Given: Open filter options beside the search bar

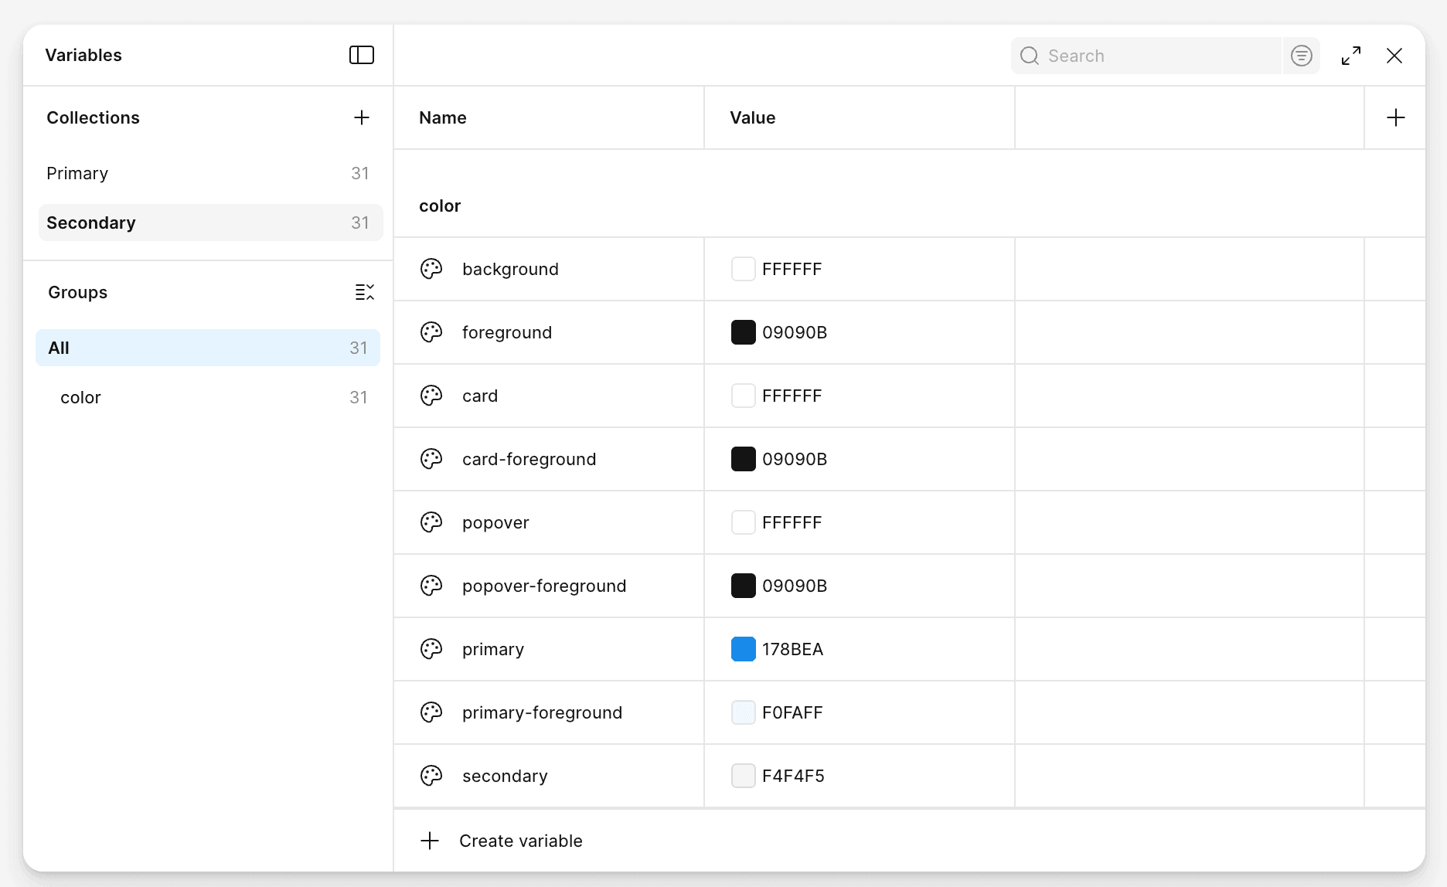Looking at the screenshot, I should pyautogui.click(x=1302, y=56).
